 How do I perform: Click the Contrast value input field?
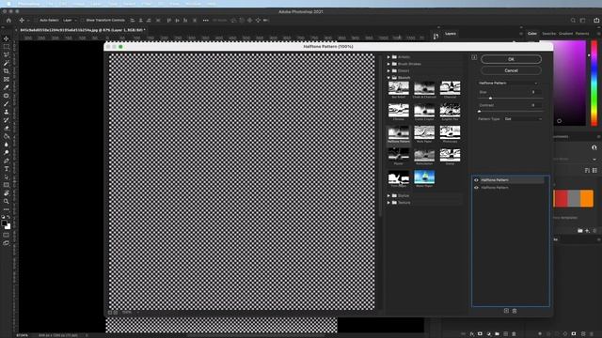tap(534, 105)
